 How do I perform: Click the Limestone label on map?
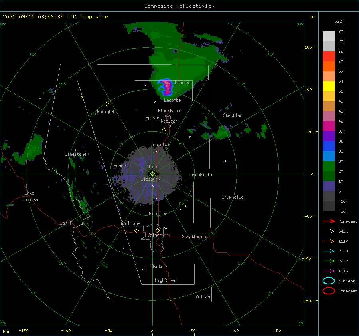[75, 154]
